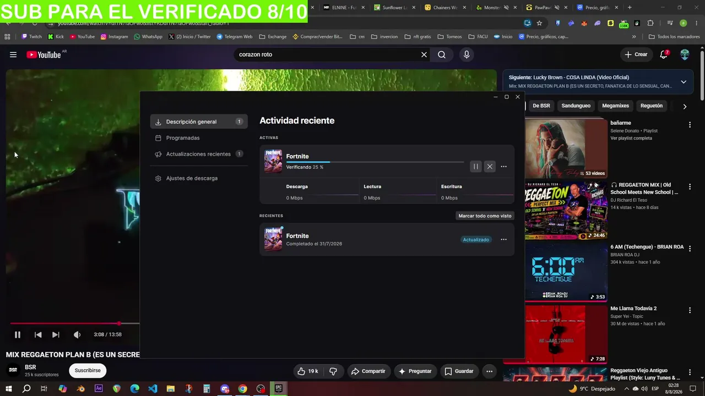Subscribe to the BSR channel

click(x=88, y=371)
